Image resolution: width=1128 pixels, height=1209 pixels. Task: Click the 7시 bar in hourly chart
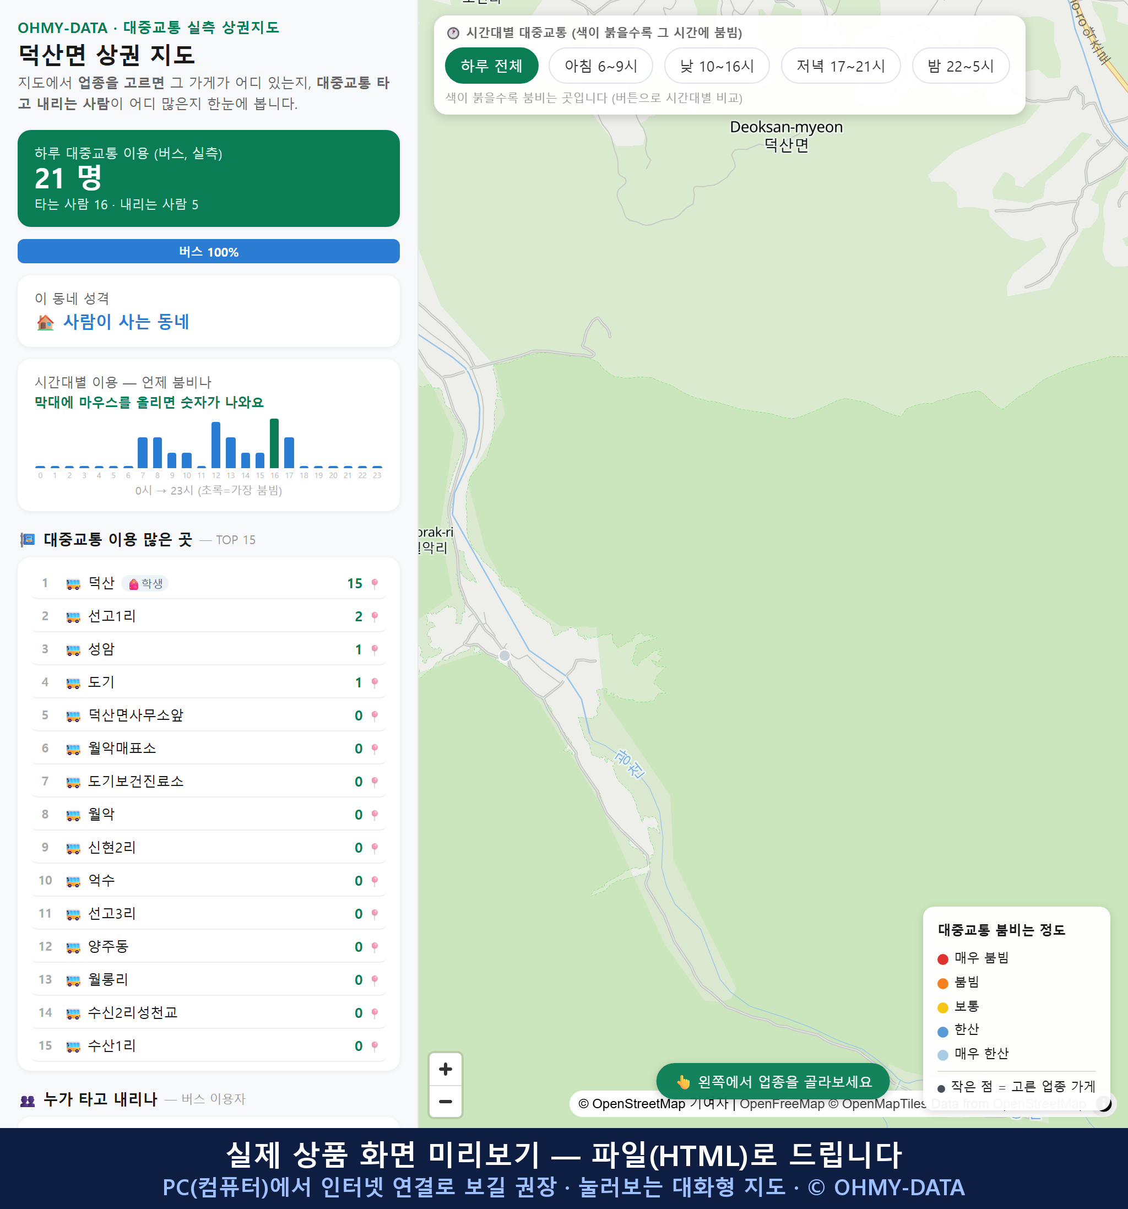pos(143,452)
